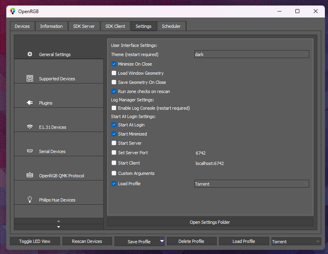Expand the Save Profile arrow menu

[162, 241]
